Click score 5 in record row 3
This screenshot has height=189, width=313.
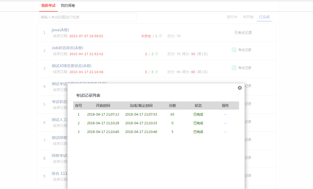(x=172, y=132)
